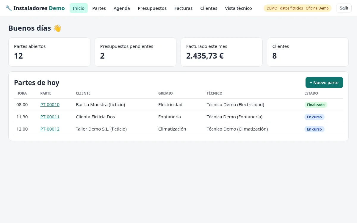Click the 12:00 time cell
This screenshot has height=223, width=357.
click(x=22, y=129)
